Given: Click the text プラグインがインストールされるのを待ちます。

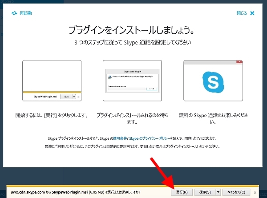Looking at the screenshot, I should click(133, 118).
